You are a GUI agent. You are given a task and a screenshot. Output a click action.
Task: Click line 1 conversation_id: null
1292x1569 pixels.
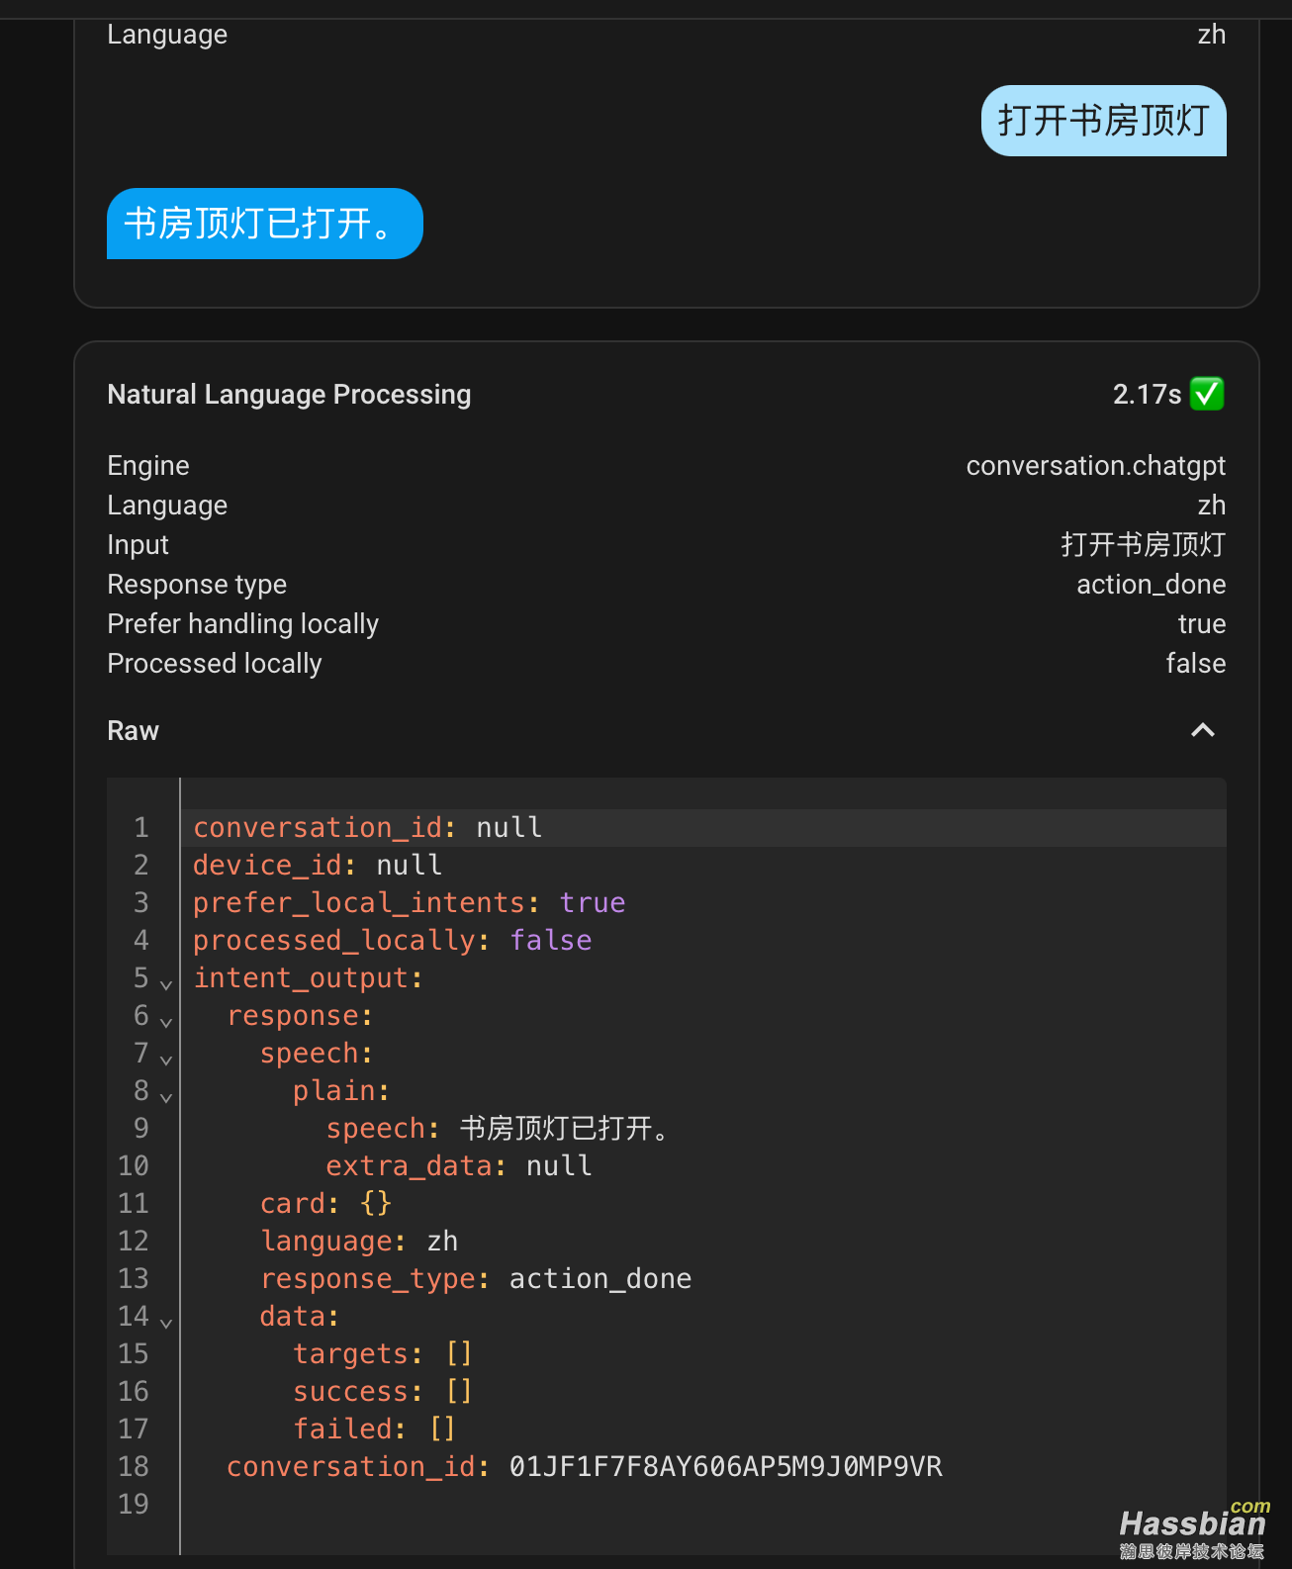[x=368, y=827]
